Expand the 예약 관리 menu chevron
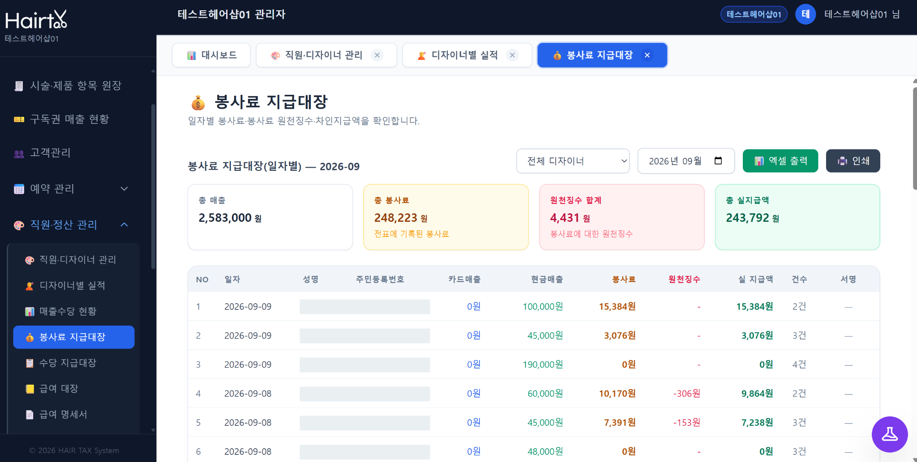917x462 pixels. tap(124, 189)
